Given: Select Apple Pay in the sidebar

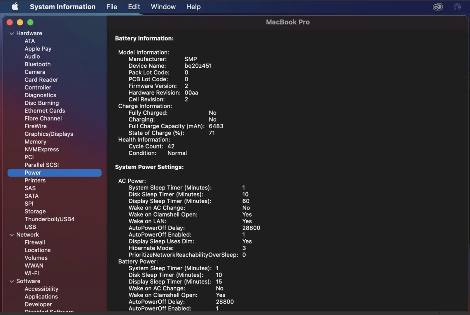Looking at the screenshot, I should point(38,49).
